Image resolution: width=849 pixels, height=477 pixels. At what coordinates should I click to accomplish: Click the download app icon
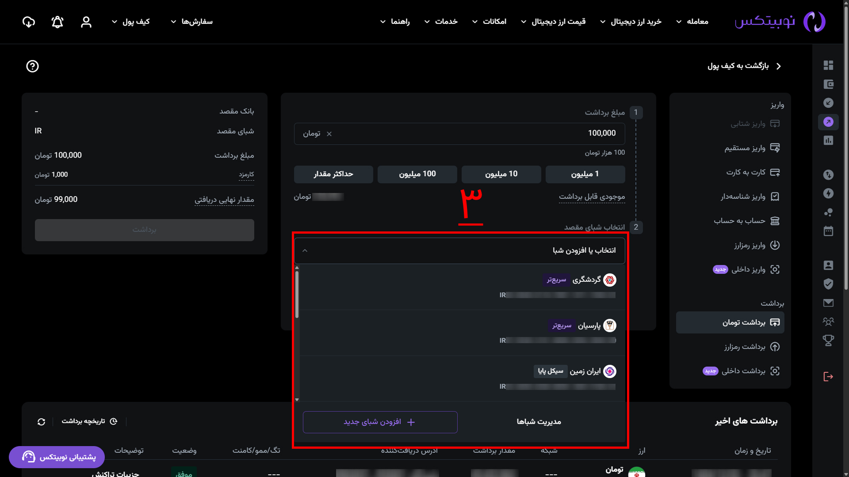click(x=29, y=22)
